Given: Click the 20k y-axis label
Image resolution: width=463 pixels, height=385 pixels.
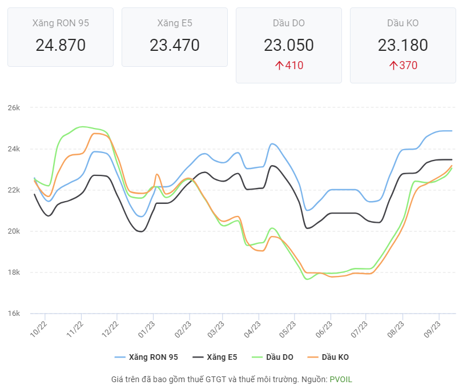Looking at the screenshot, I should click(x=14, y=231).
